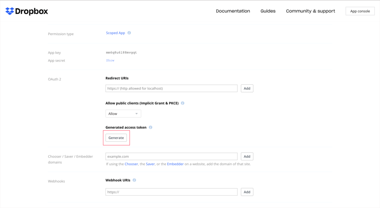Click info icon beside Allow public clients

coord(183,103)
